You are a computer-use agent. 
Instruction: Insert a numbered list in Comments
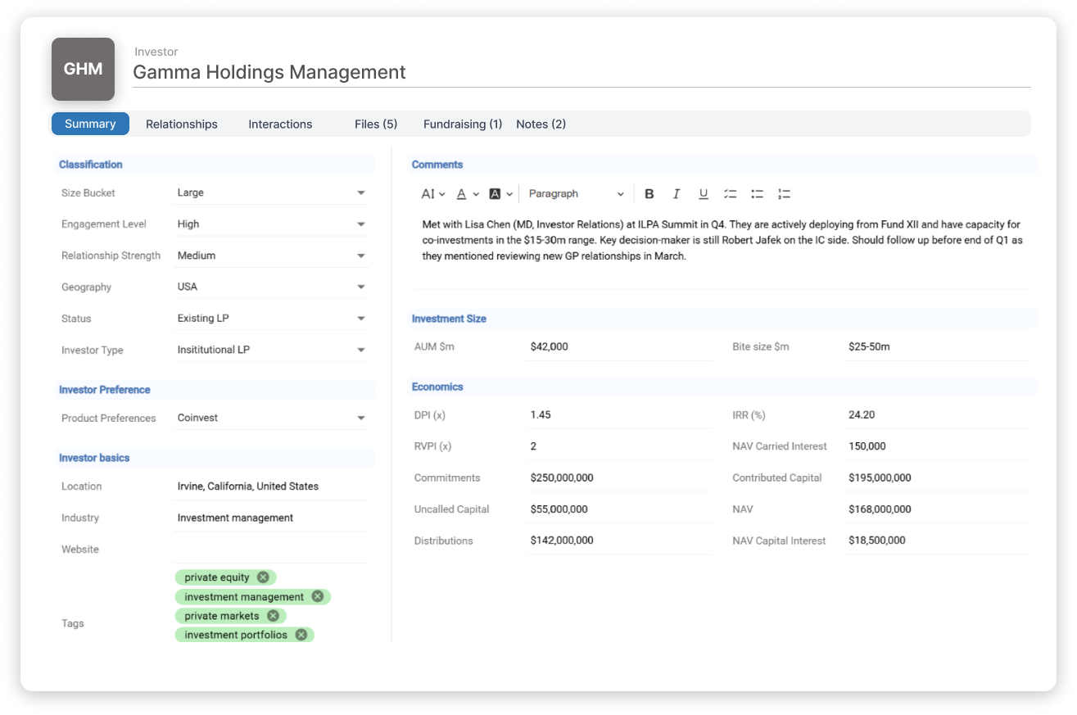pyautogui.click(x=785, y=194)
